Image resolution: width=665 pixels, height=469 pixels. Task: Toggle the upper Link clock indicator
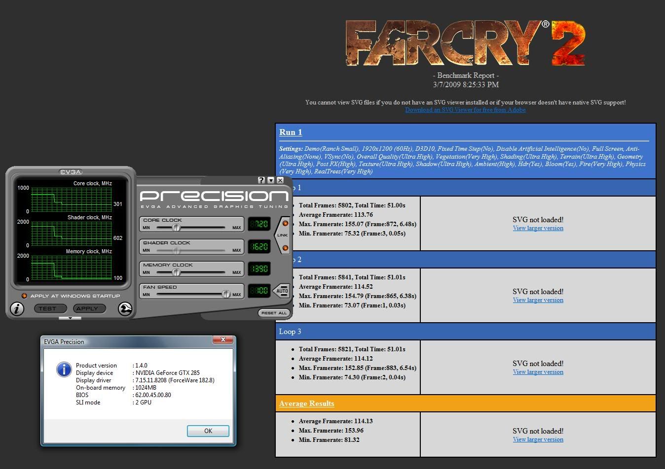(x=285, y=224)
